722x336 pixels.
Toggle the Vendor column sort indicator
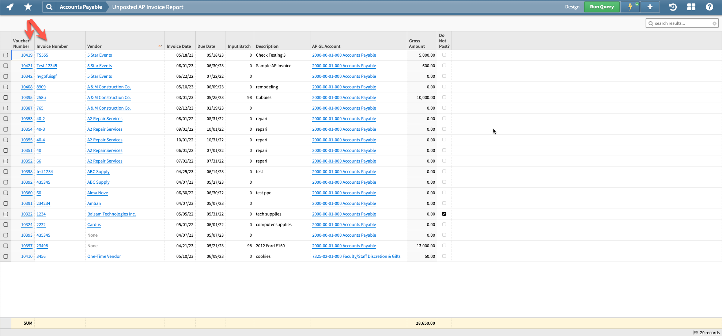click(x=160, y=46)
